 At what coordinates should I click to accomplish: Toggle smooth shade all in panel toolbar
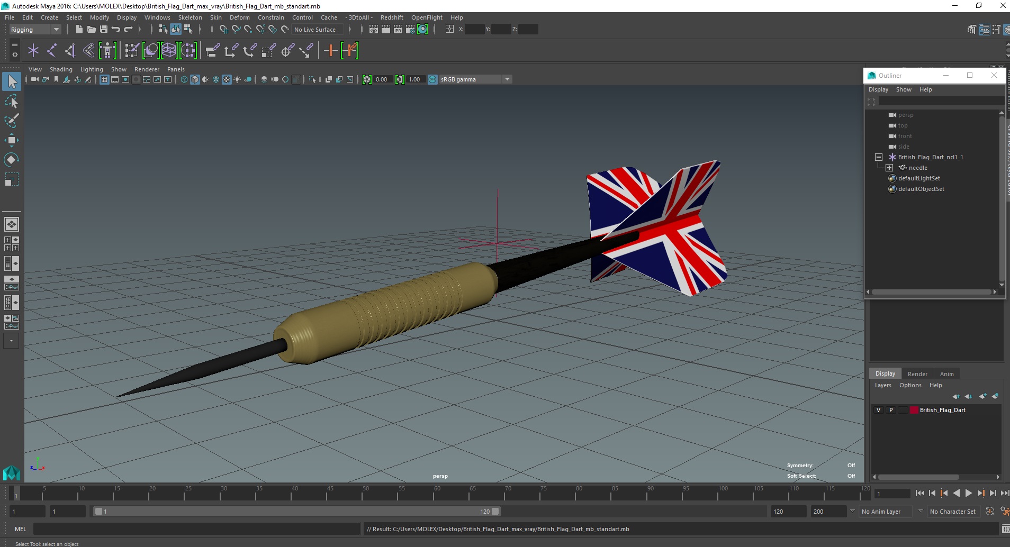(195, 79)
